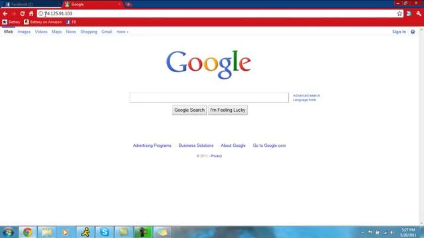
Task: Open the Google options gear icon
Action: [413, 32]
